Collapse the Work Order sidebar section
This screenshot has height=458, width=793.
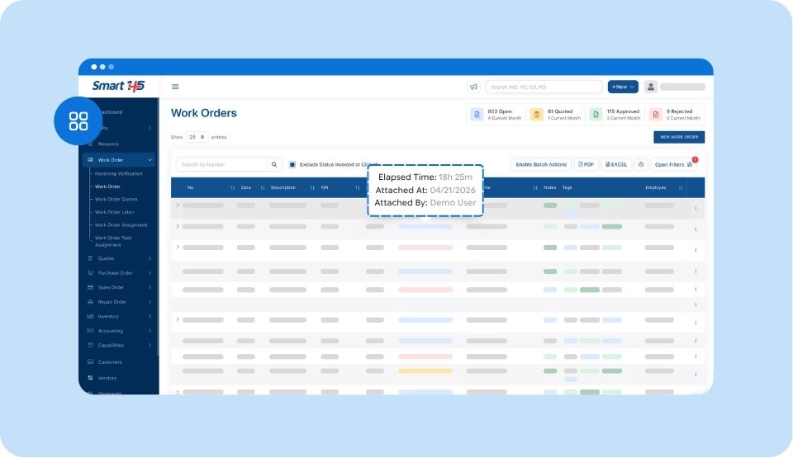tap(150, 160)
